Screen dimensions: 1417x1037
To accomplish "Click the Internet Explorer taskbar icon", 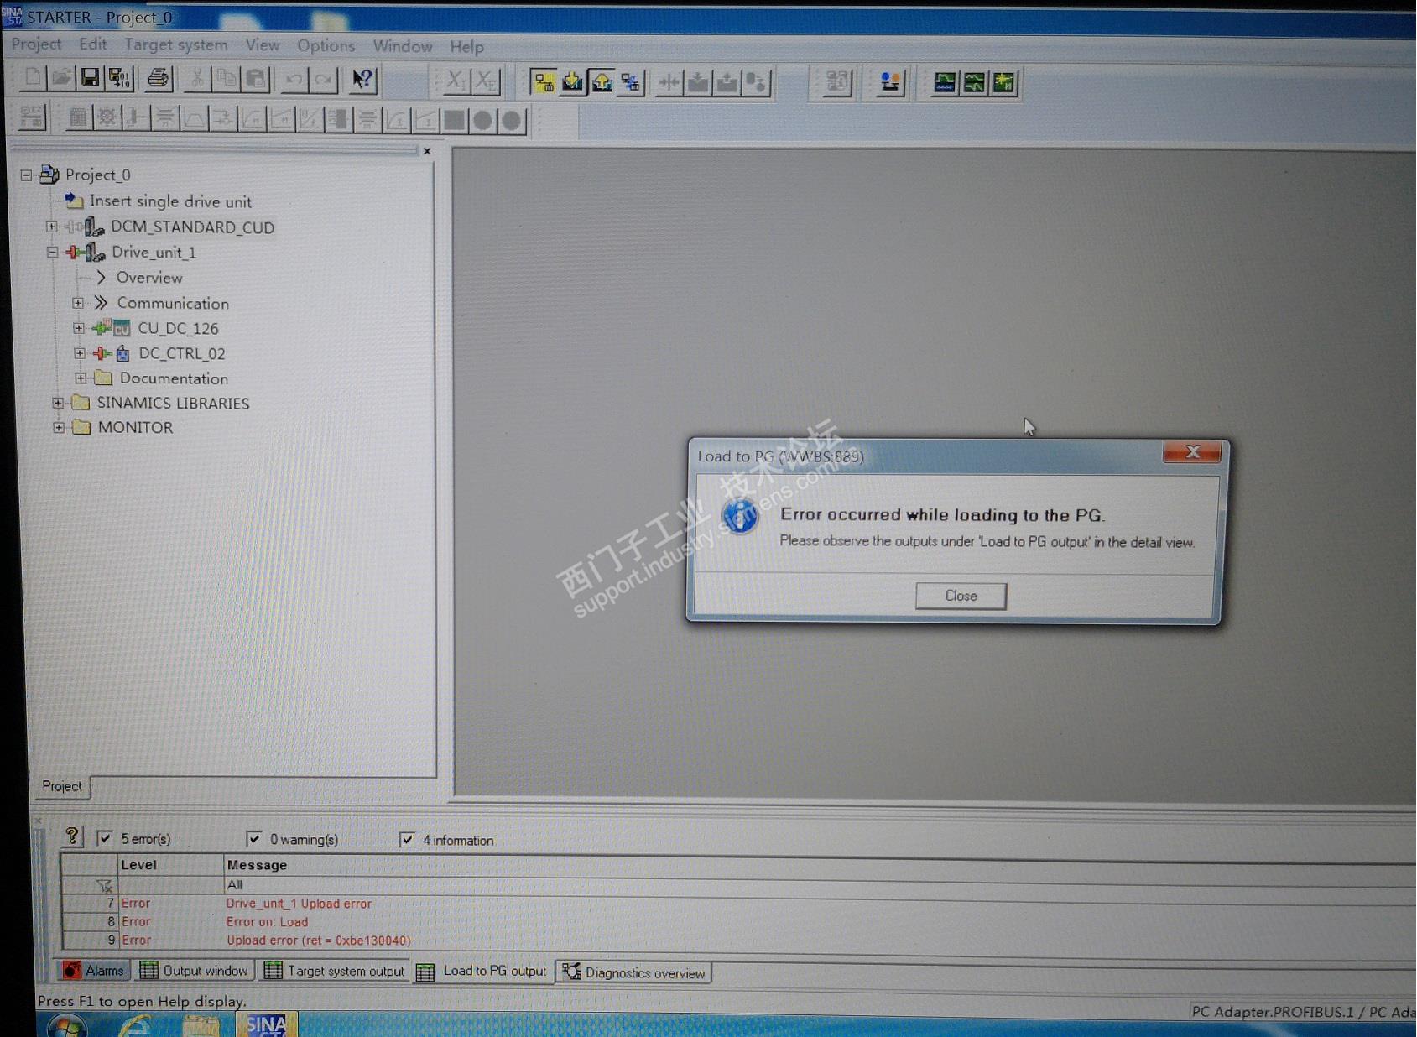I will click(x=136, y=1025).
